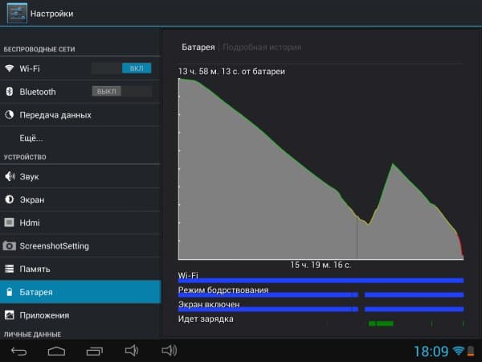Tap the status bar battery indicator

(x=470, y=351)
